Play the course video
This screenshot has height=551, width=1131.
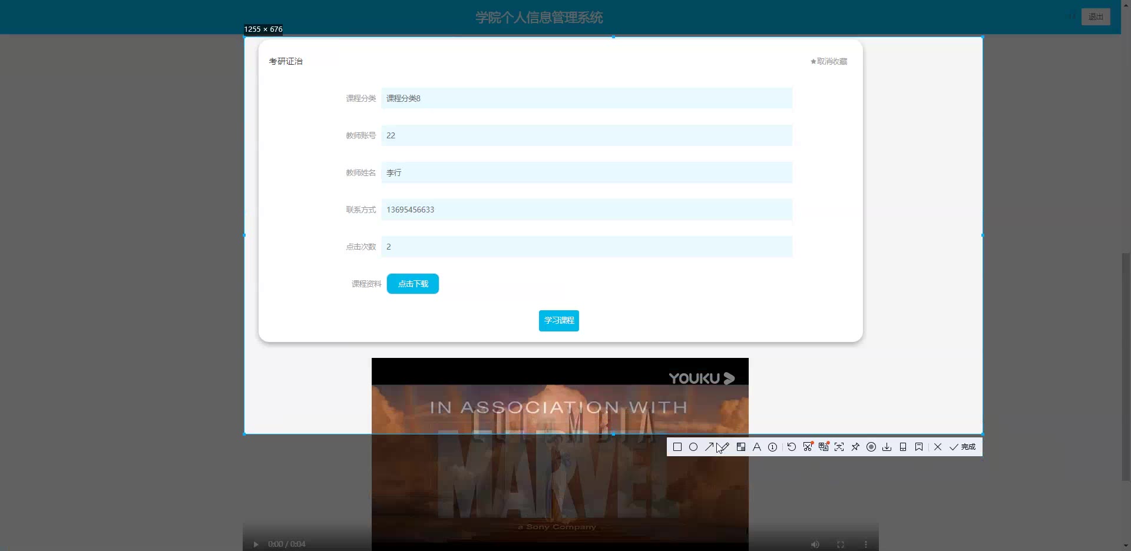[x=256, y=544]
